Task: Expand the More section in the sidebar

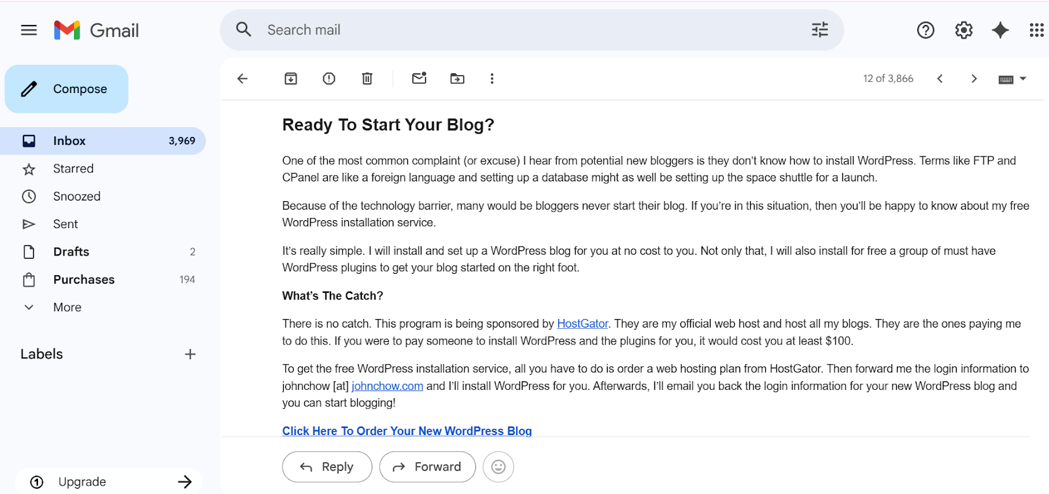Action: [x=66, y=307]
